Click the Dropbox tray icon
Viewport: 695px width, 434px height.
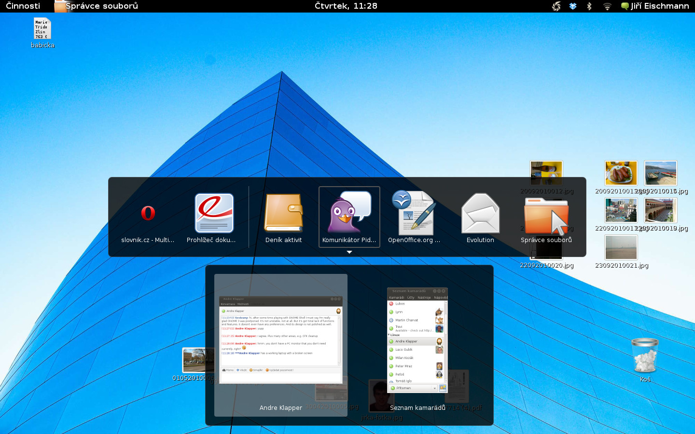573,6
